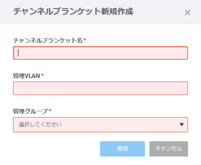Screen dimensions: 201x165
Task: Open the 管理グループ dropdown
Action: (100, 125)
